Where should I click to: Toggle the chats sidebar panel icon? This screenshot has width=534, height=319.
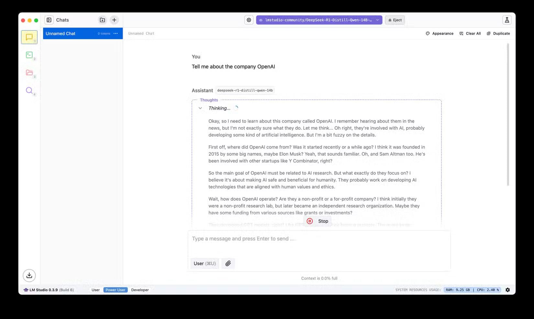tap(49, 20)
